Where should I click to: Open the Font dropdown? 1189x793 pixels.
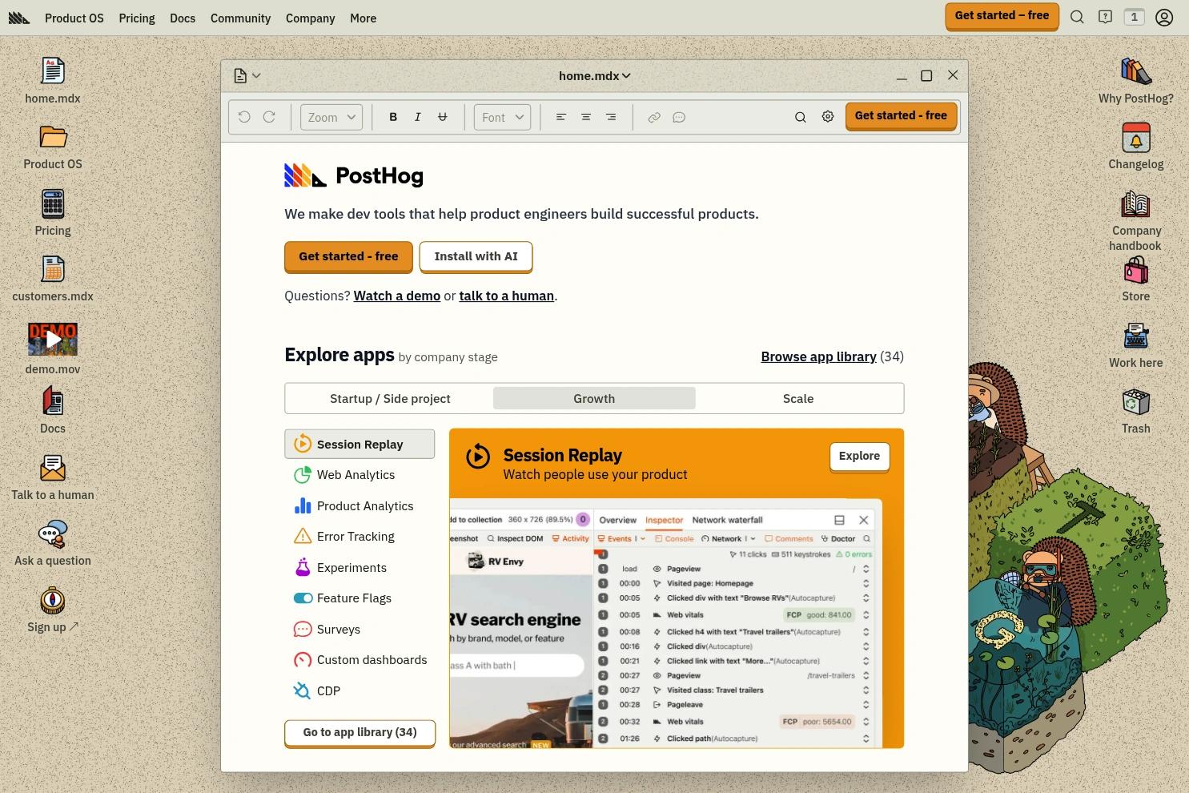503,117
